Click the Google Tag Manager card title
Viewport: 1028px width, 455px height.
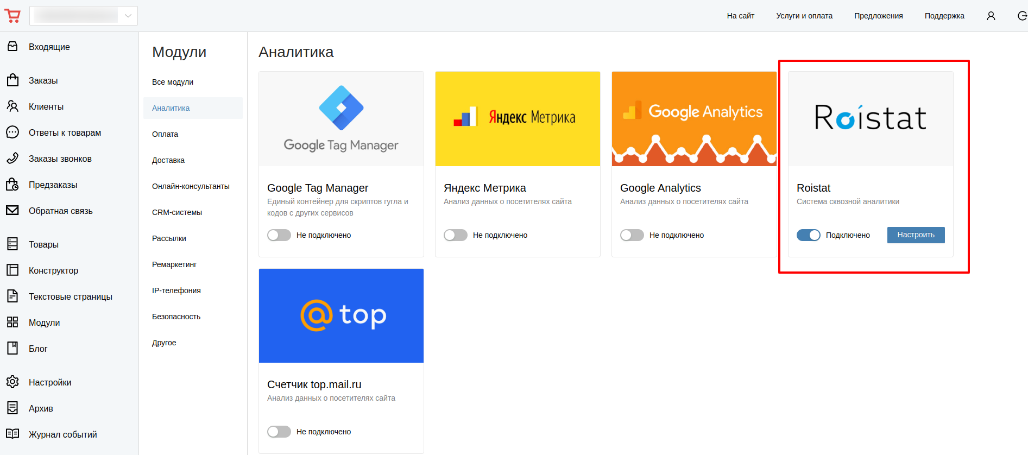(318, 188)
